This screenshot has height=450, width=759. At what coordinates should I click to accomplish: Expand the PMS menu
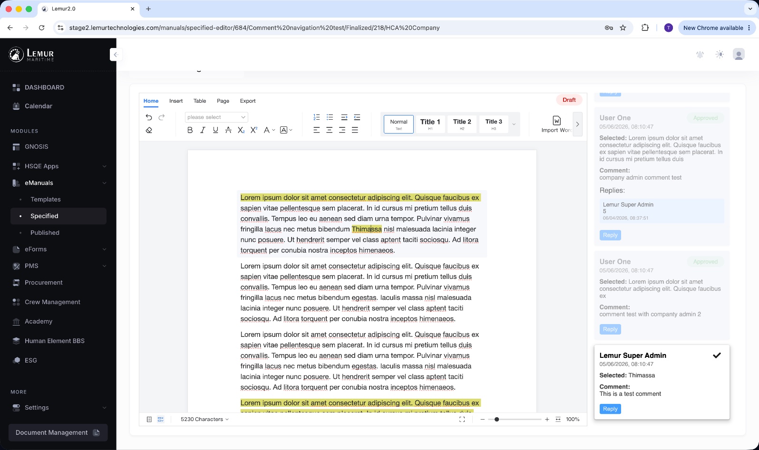(58, 266)
